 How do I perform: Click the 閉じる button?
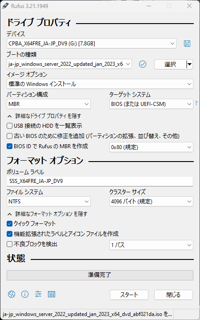[x=173, y=295]
